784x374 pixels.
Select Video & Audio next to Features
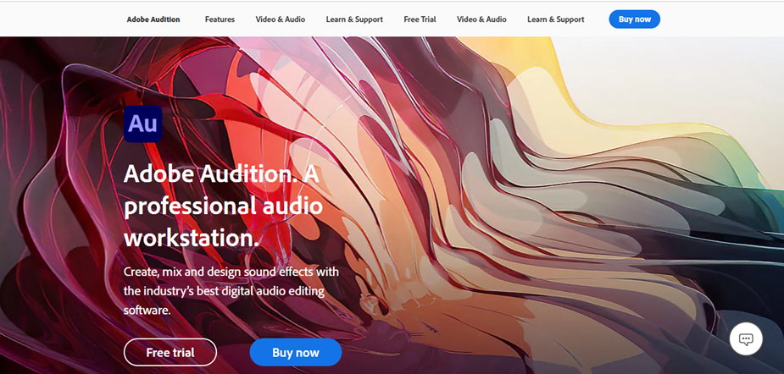tap(280, 19)
